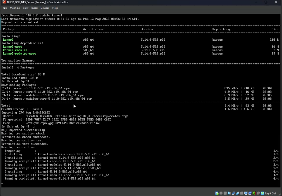Maximize the VirtualBox VM window

tap(266, 2)
